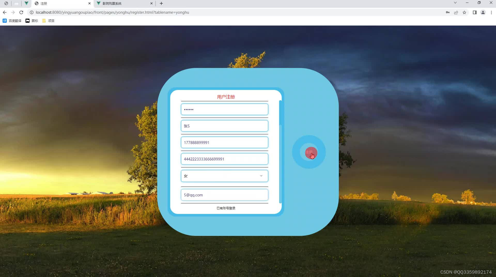Close the 影院购票系统 tab

point(151,3)
